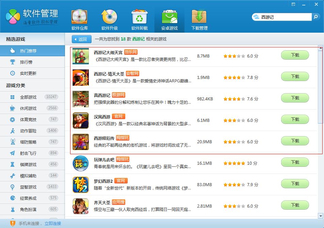Viewport: 324px width, 228px height.
Task: Download 西游记大闹天宫
Action: (x=295, y=55)
